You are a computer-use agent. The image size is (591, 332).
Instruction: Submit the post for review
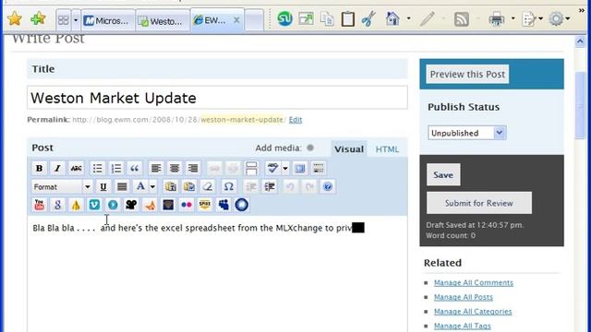[479, 203]
